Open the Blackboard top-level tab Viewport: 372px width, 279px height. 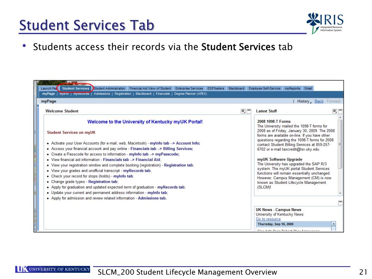[x=236, y=88]
